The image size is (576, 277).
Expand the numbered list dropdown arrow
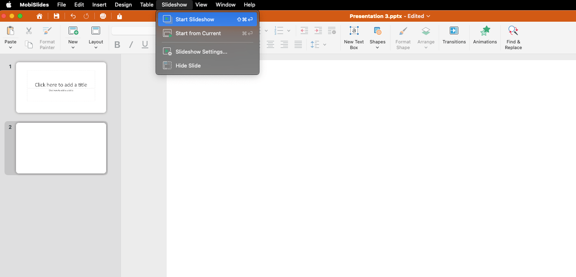point(288,31)
